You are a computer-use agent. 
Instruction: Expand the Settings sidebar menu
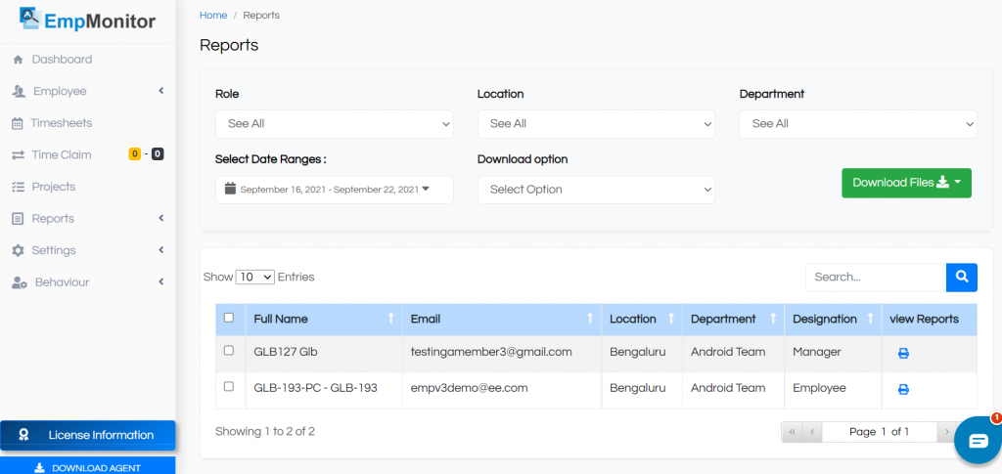[87, 250]
